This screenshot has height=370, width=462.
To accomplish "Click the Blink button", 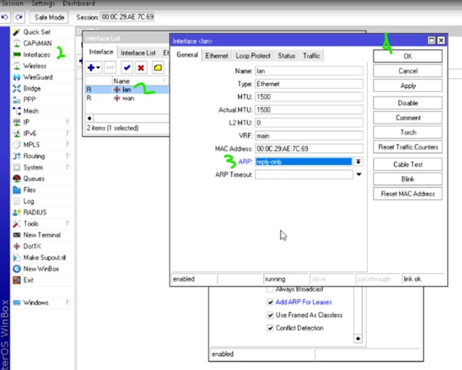I will click(408, 179).
